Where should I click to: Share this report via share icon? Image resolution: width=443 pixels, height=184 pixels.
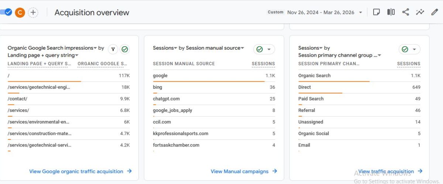[x=405, y=12]
